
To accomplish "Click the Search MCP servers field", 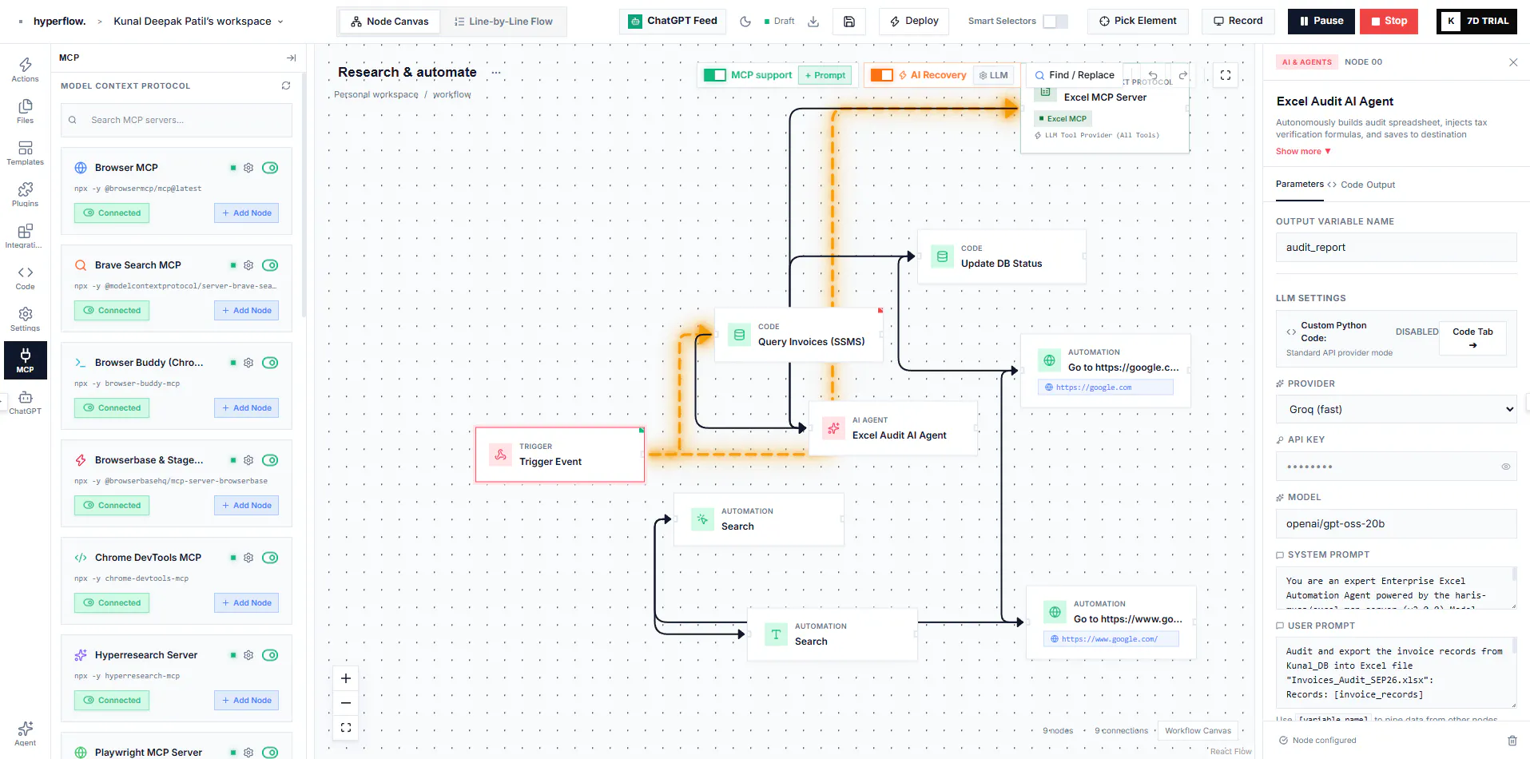I will (177, 120).
